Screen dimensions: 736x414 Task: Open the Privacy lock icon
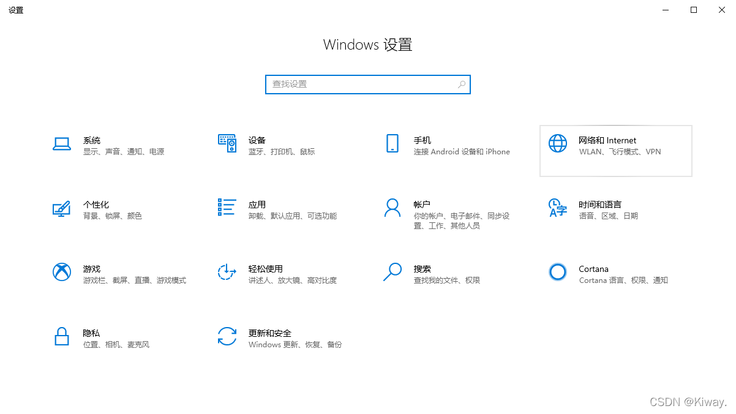point(61,336)
